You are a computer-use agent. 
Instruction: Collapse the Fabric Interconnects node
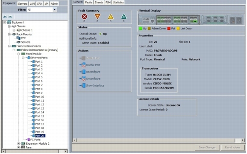[9, 46]
